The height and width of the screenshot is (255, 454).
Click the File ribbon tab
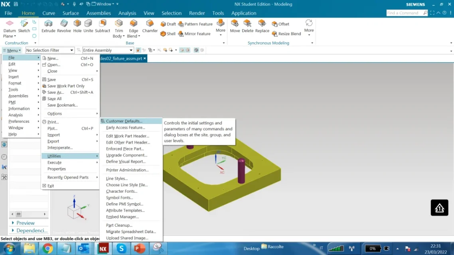pyautogui.click(x=8, y=13)
